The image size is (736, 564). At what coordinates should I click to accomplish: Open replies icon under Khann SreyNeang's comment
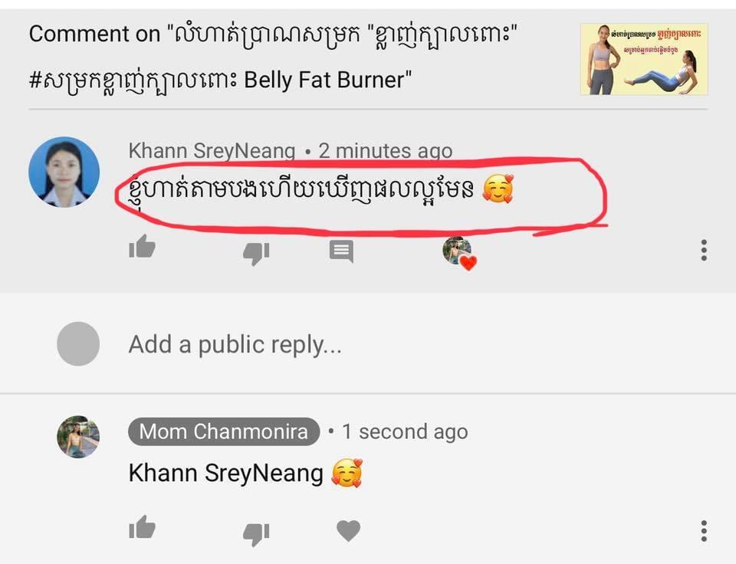(x=341, y=251)
